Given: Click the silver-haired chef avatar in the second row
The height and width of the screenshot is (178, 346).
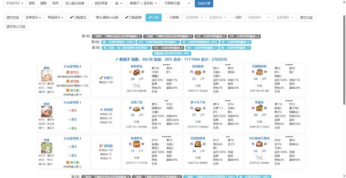Looking at the screenshot, I should (x=47, y=112).
